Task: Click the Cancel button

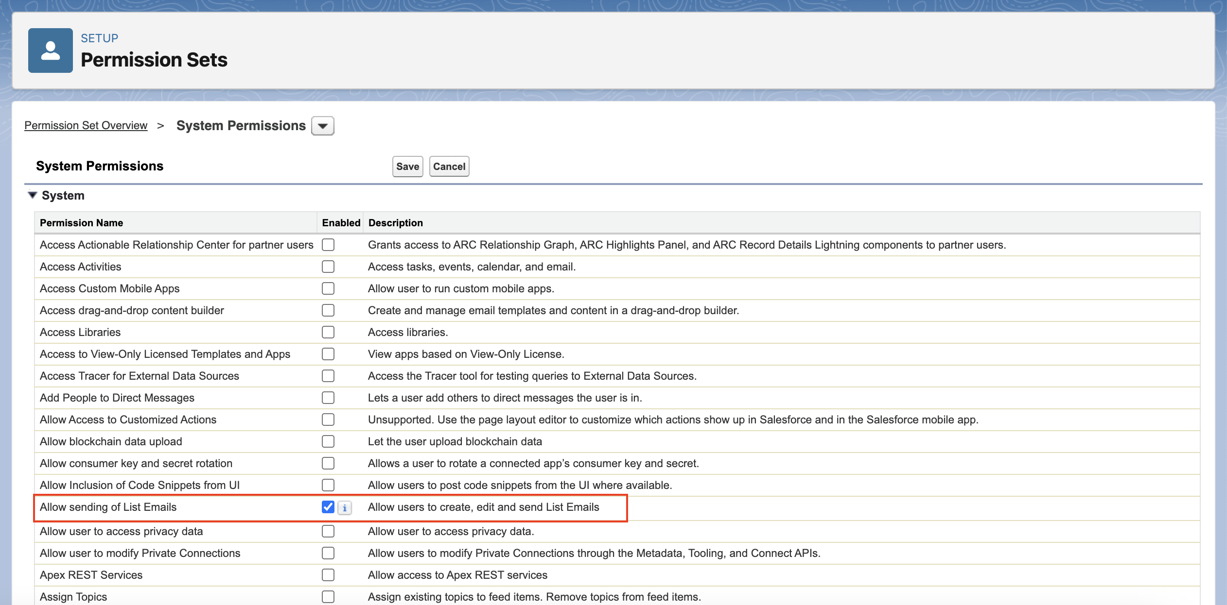Action: tap(449, 167)
